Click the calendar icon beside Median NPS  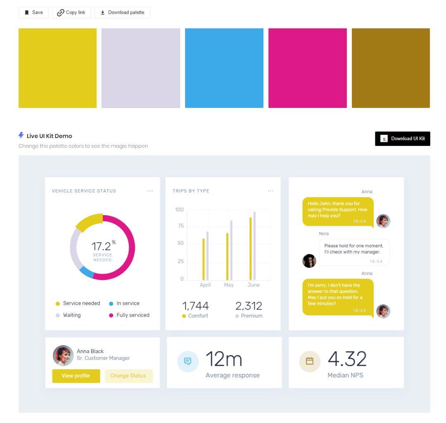[x=309, y=361]
